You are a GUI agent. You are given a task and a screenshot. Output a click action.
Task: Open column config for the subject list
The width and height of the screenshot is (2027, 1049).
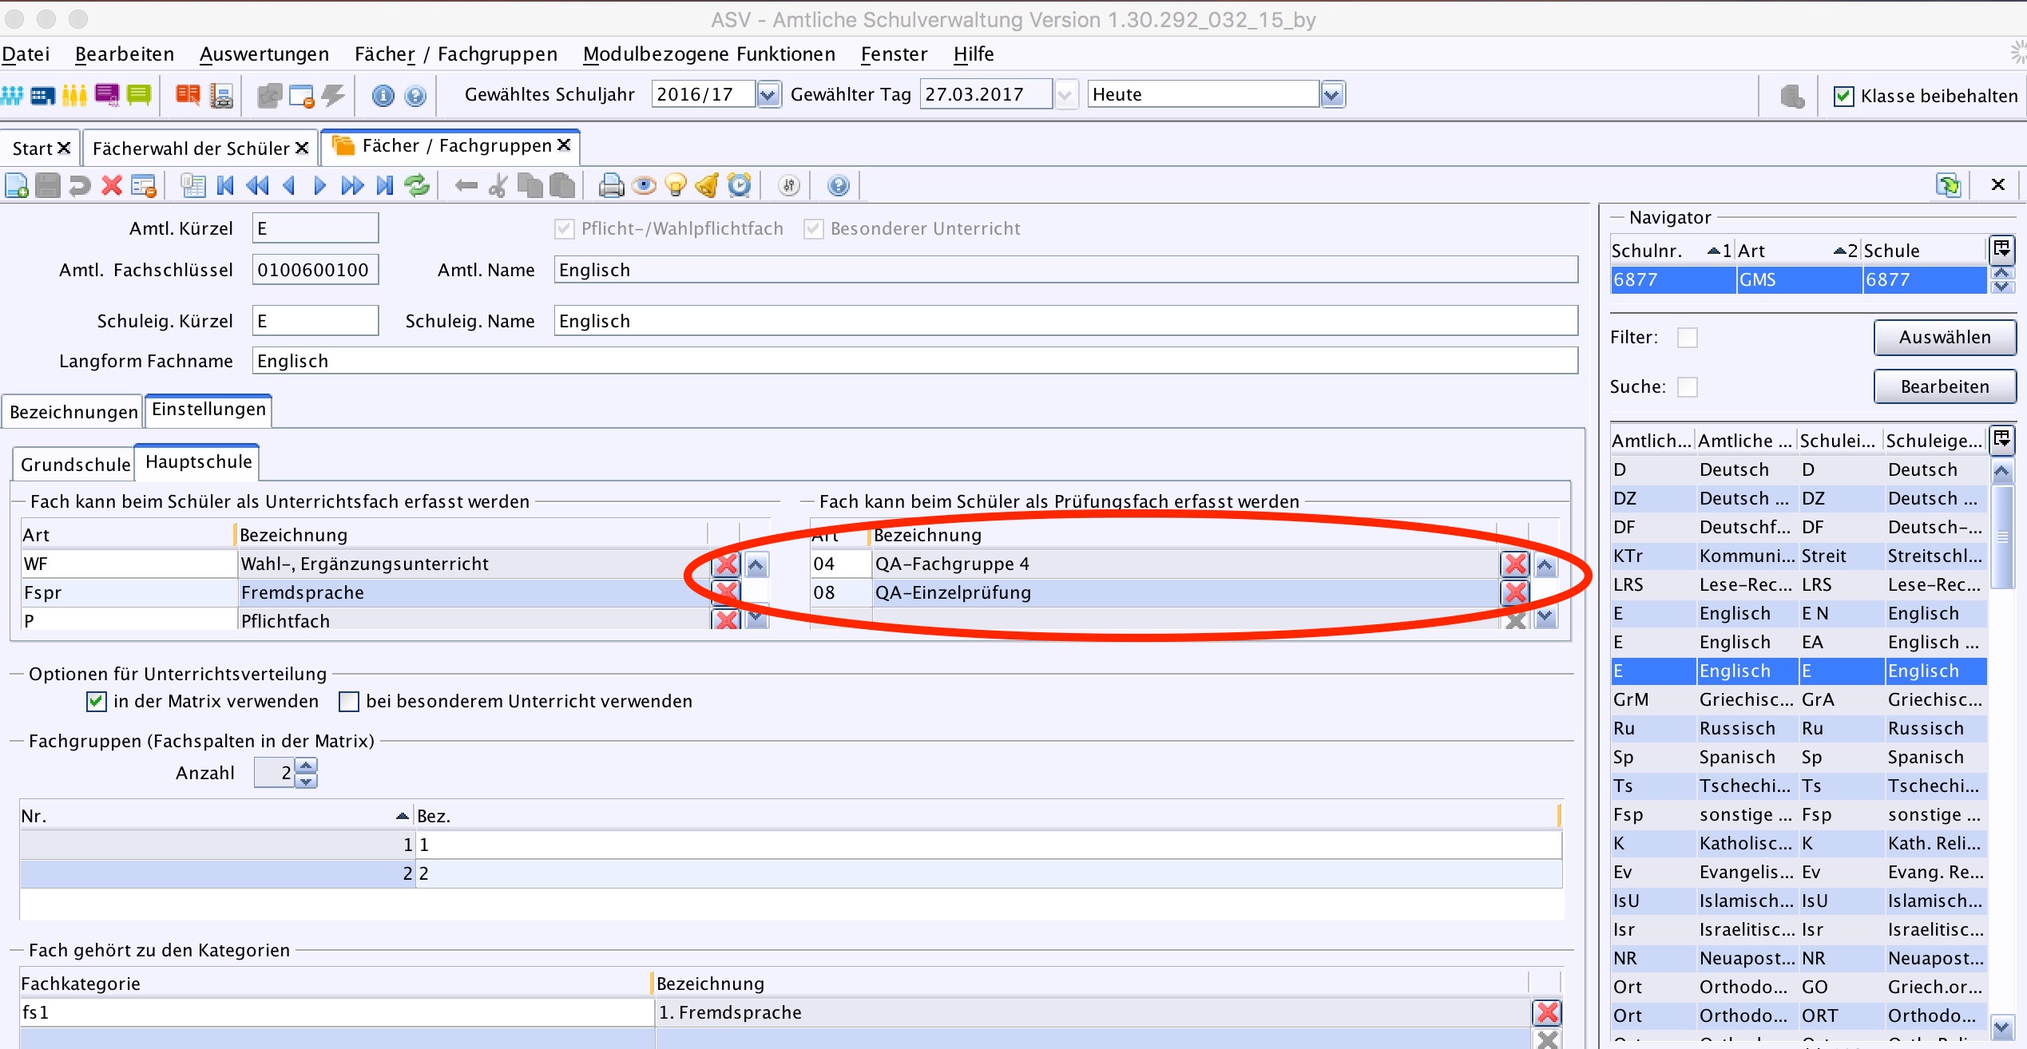coord(2001,439)
